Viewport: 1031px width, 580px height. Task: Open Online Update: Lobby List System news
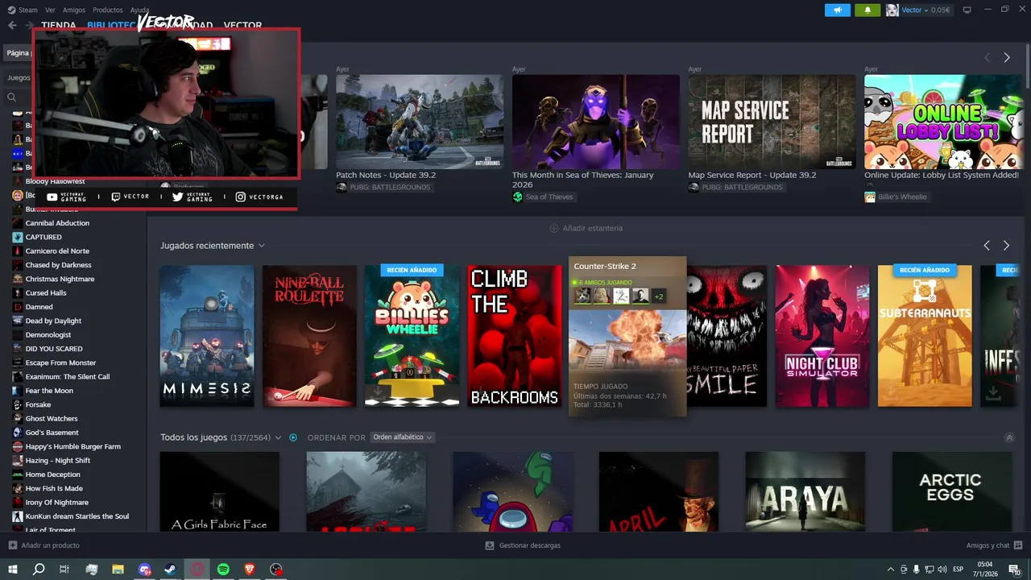[943, 122]
